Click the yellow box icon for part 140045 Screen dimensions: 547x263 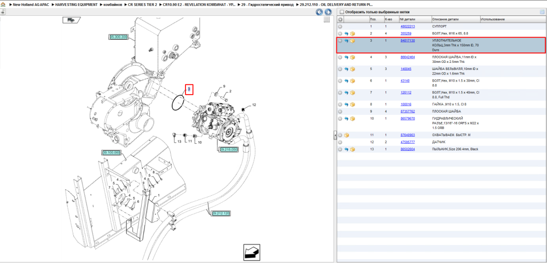click(353, 69)
